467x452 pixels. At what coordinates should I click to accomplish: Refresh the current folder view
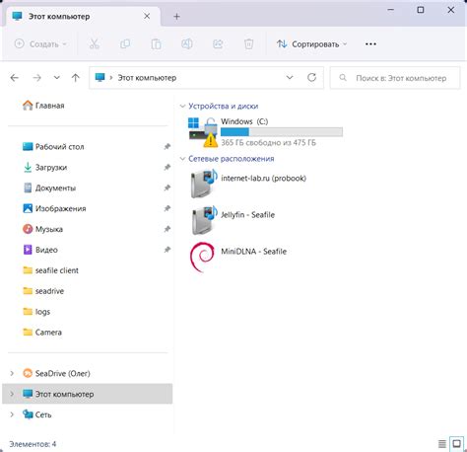tap(311, 77)
